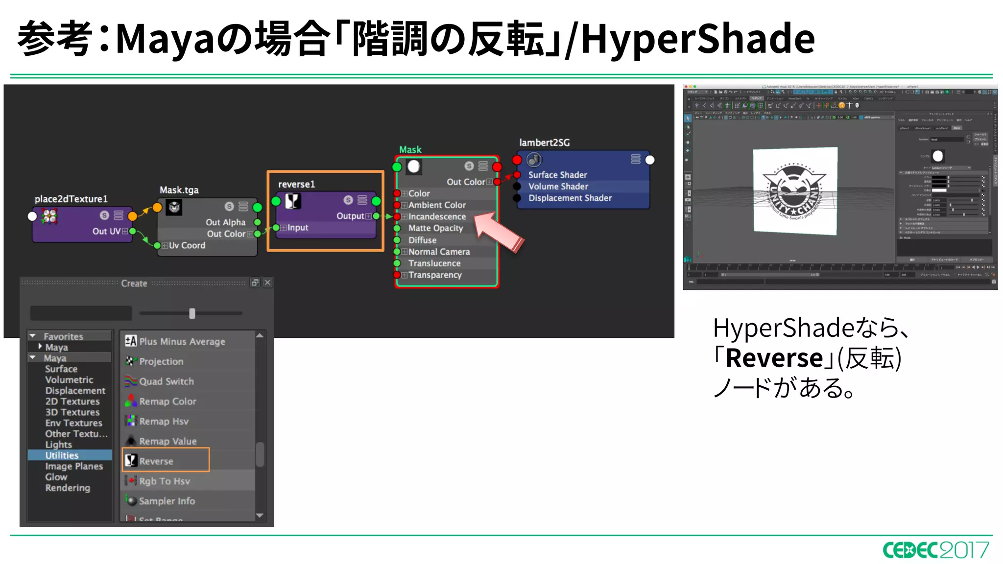Screen dimensions: 1003x564
Task: Click Out Alpha port on Mask.tga
Action: [x=257, y=222]
